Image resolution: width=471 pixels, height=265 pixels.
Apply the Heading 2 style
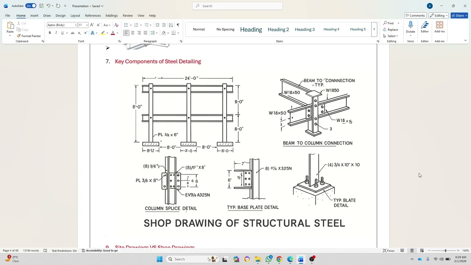tap(278, 29)
